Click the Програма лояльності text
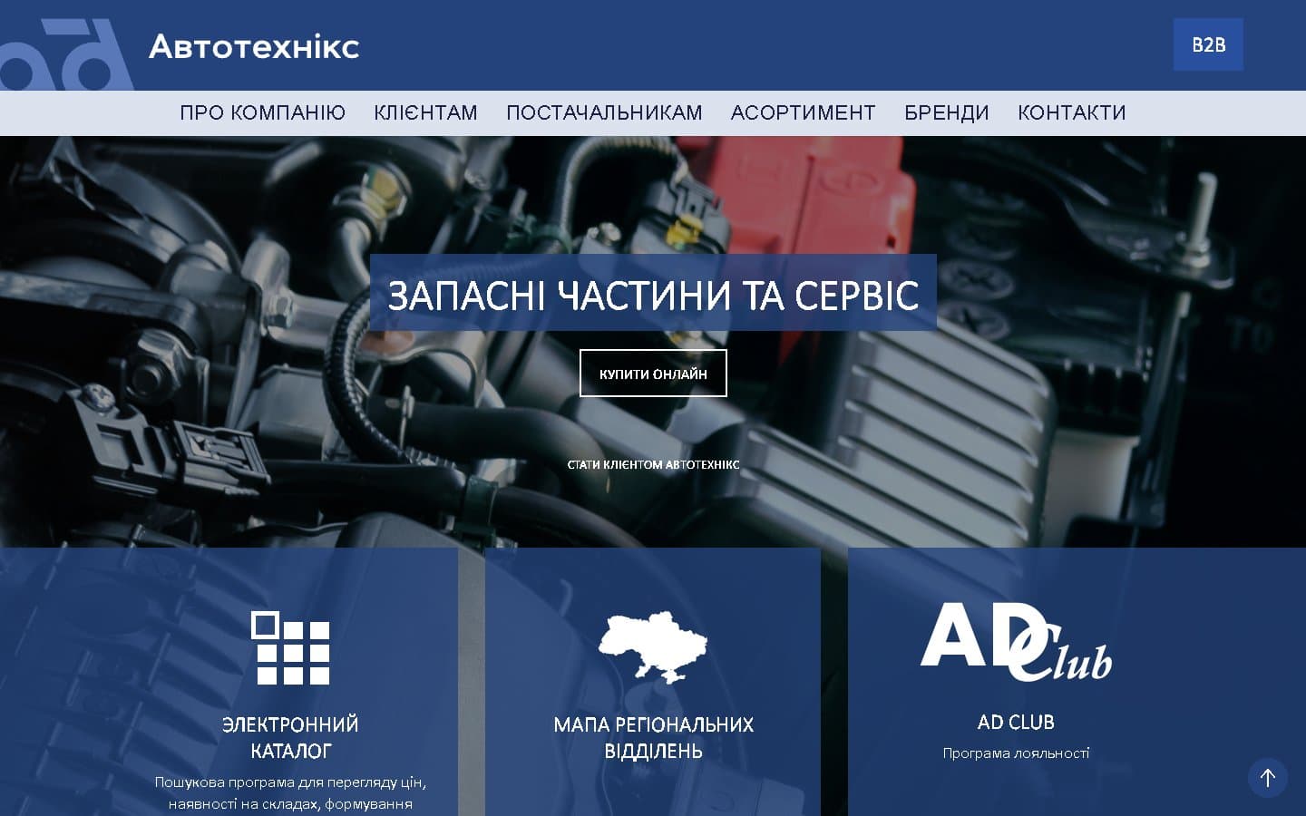 pyautogui.click(x=1016, y=753)
